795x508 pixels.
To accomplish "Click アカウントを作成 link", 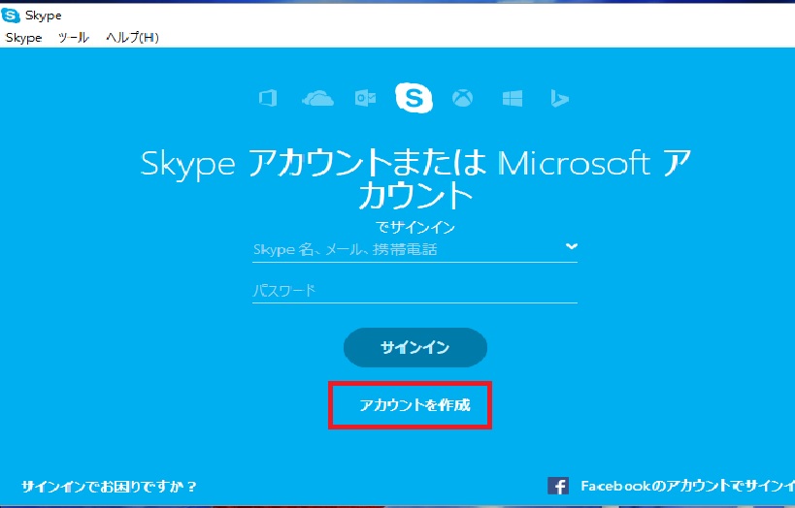I will coord(414,404).
